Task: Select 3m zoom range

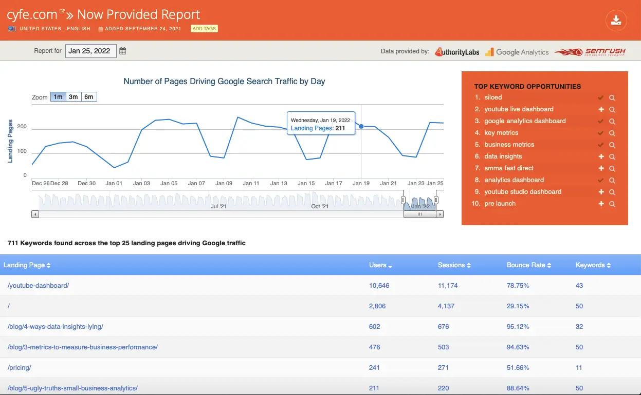Action: [x=74, y=97]
